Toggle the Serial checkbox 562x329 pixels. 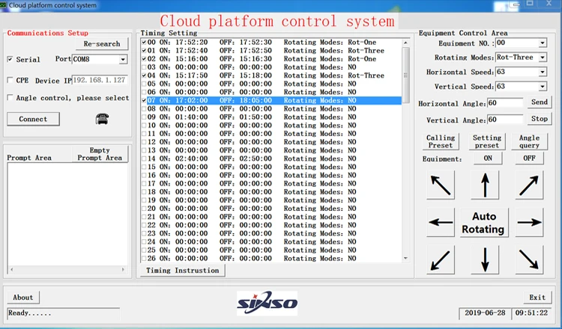[10, 60]
